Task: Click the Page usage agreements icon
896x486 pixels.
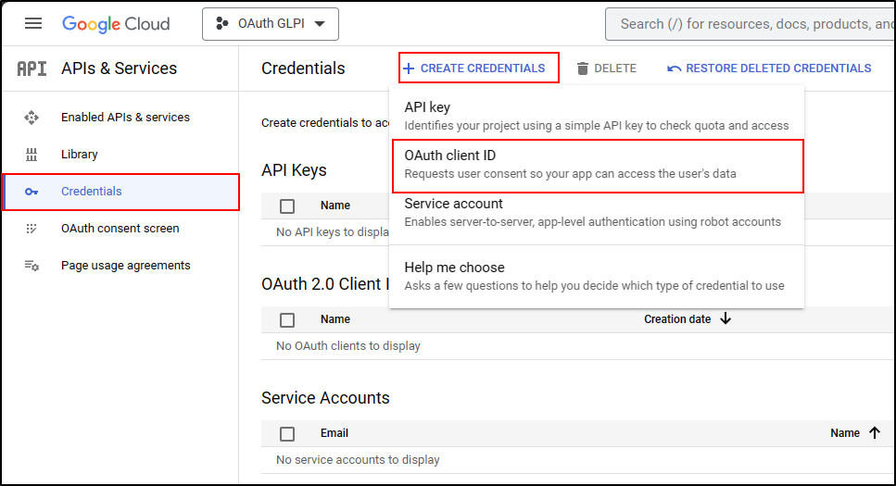Action: [32, 266]
